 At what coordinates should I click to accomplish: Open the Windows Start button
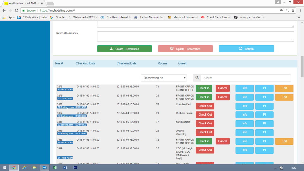4,168
